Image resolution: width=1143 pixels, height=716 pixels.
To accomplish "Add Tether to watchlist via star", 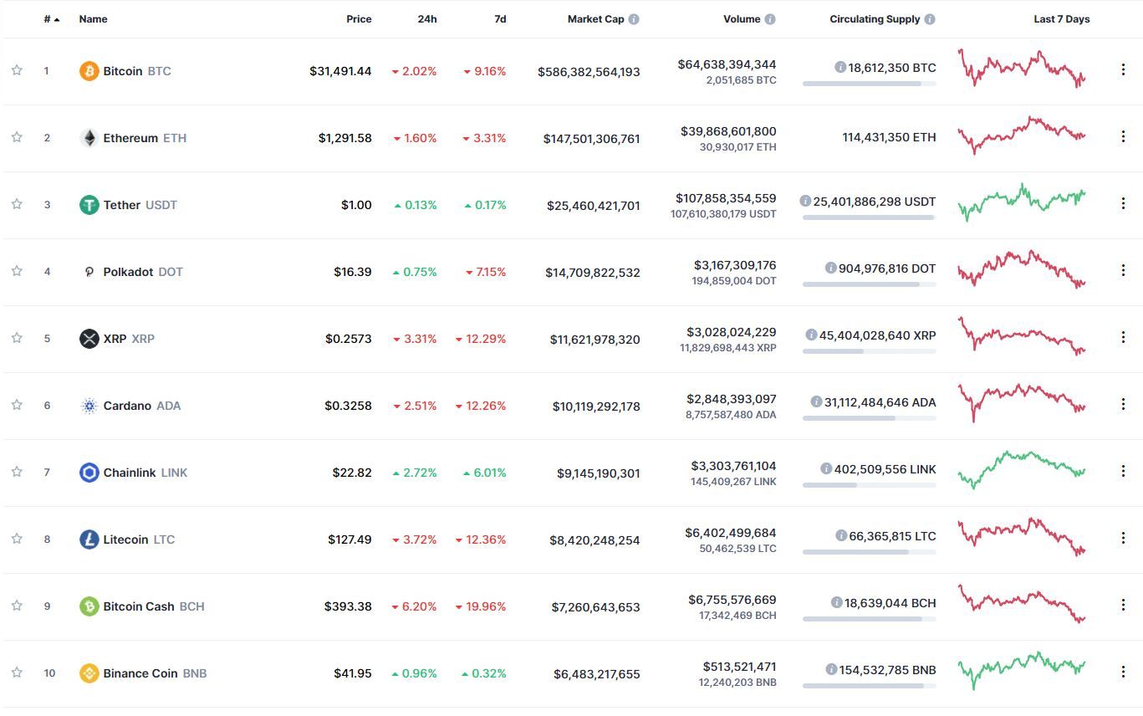I will (x=17, y=204).
